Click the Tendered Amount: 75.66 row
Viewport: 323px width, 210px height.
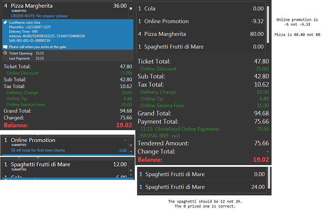point(203,143)
